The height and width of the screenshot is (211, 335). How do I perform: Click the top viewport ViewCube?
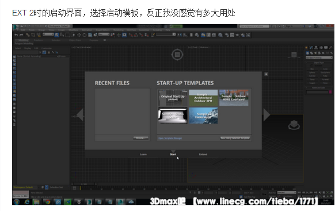tap(177, 55)
